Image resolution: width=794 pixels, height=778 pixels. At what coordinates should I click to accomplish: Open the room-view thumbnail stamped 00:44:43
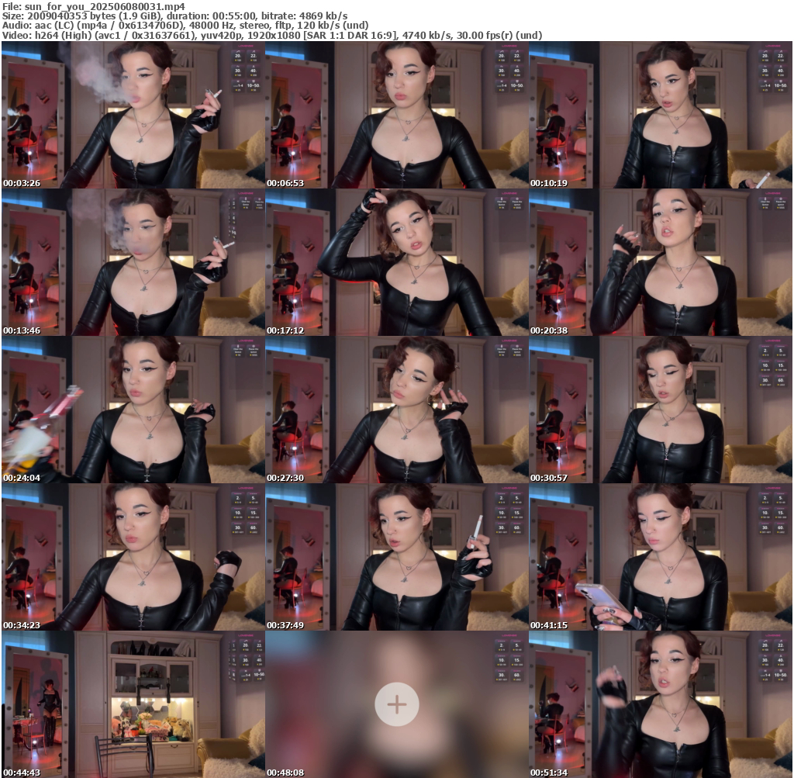[133, 704]
